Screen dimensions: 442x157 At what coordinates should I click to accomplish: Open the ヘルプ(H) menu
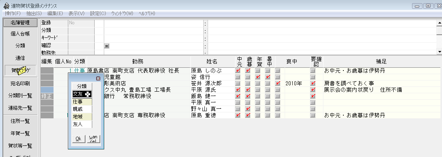[x=147, y=13]
